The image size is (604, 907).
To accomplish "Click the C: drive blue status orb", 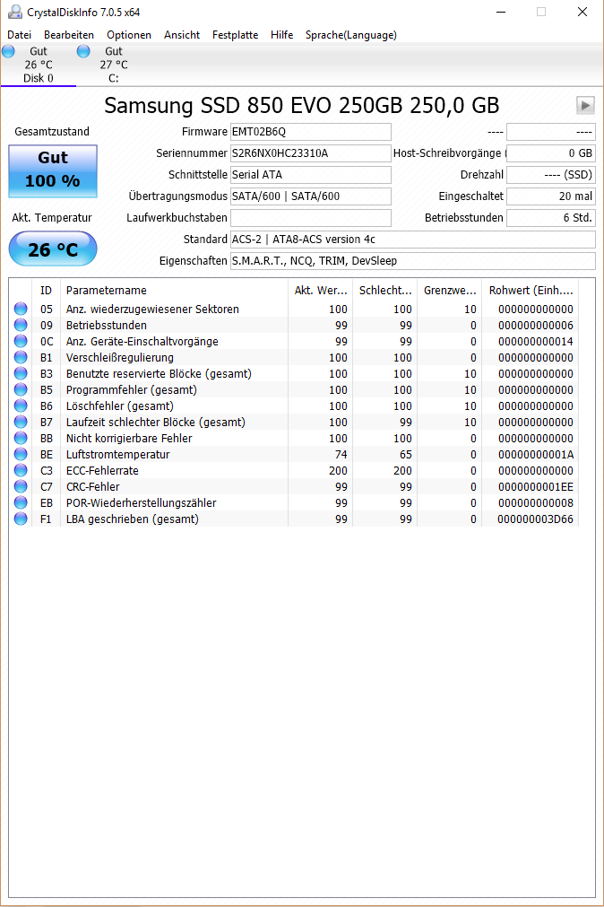I will 84,51.
